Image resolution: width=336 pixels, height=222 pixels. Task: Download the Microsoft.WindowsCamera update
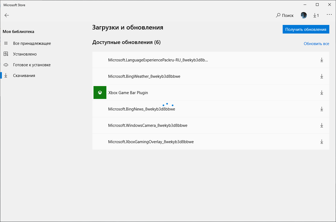[322, 125]
